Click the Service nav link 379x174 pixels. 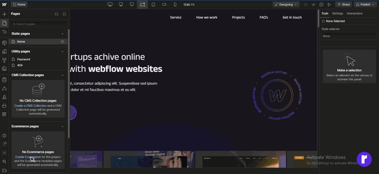176,17
